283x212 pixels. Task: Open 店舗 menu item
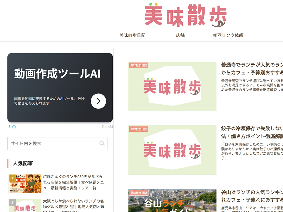click(180, 35)
